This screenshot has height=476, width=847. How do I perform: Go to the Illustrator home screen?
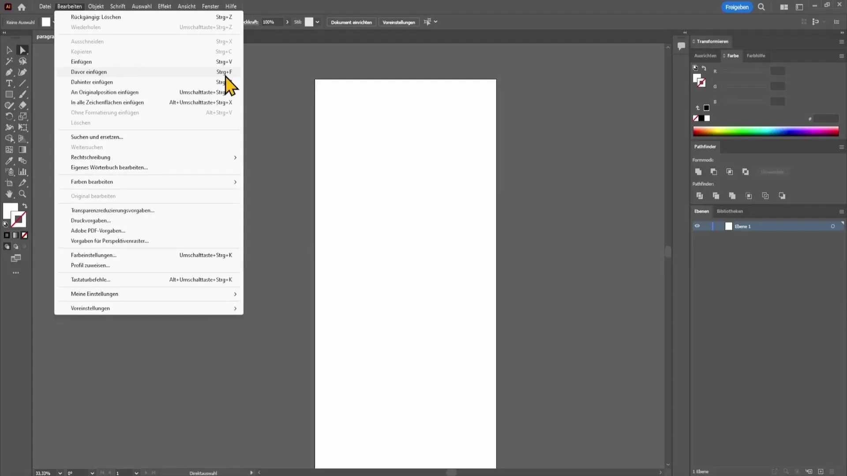[x=22, y=7]
